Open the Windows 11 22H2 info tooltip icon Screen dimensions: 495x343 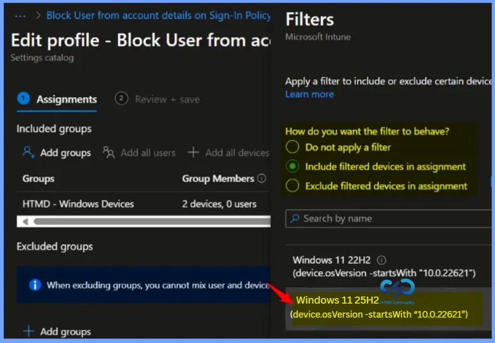pyautogui.click(x=381, y=260)
